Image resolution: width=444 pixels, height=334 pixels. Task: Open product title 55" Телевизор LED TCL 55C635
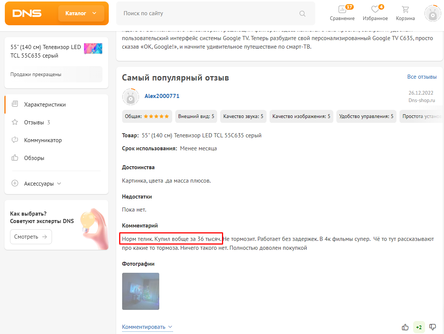click(x=46, y=51)
